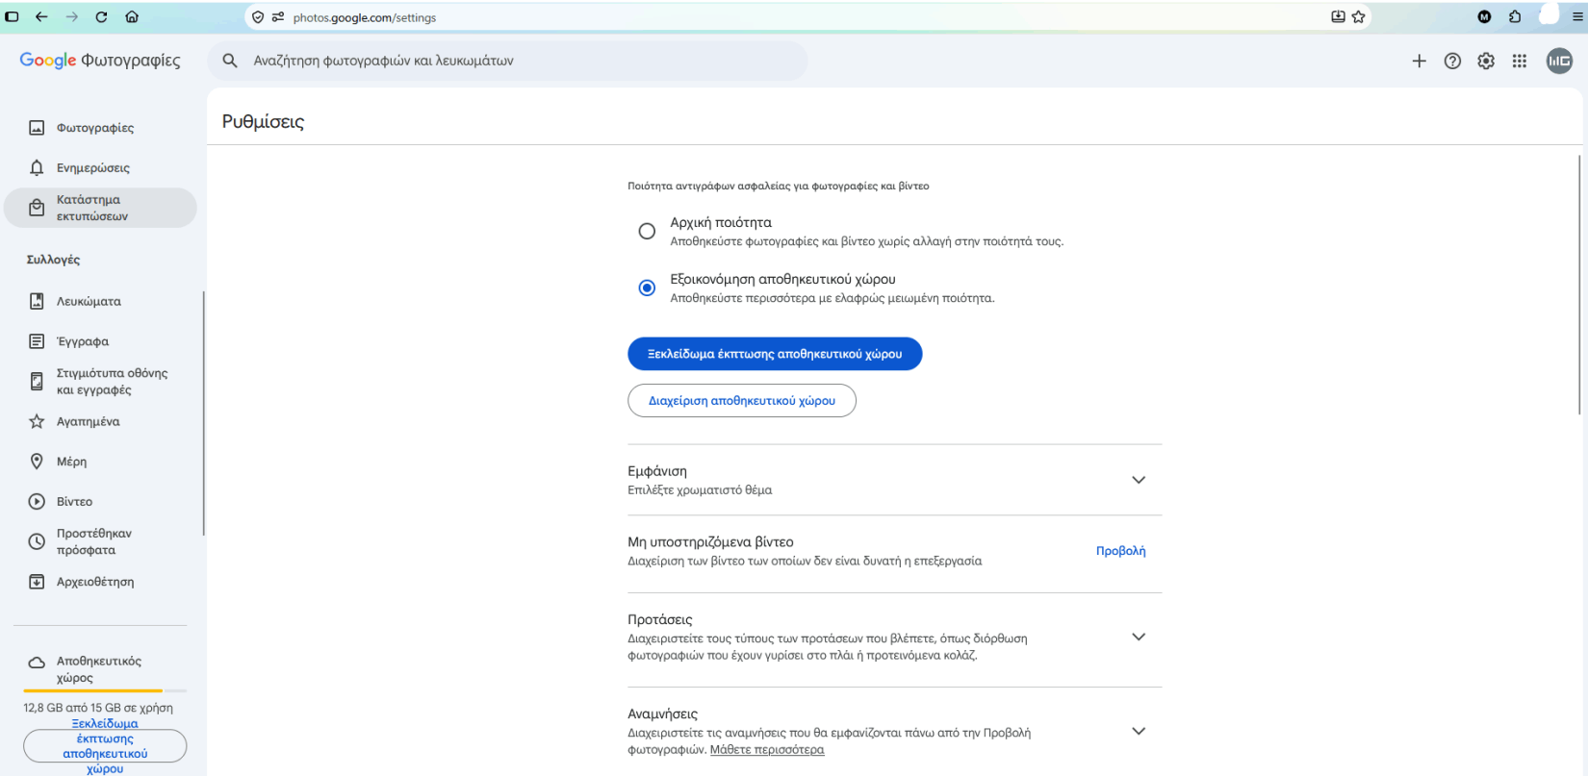Click the blue Ξεκλείδωμα έκπτωσης αποθηκευτικού χώρου button

click(x=775, y=354)
